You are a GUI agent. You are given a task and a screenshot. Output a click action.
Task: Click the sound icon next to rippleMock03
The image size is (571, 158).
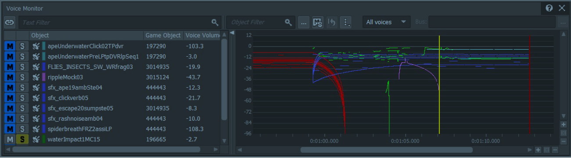[36, 77]
